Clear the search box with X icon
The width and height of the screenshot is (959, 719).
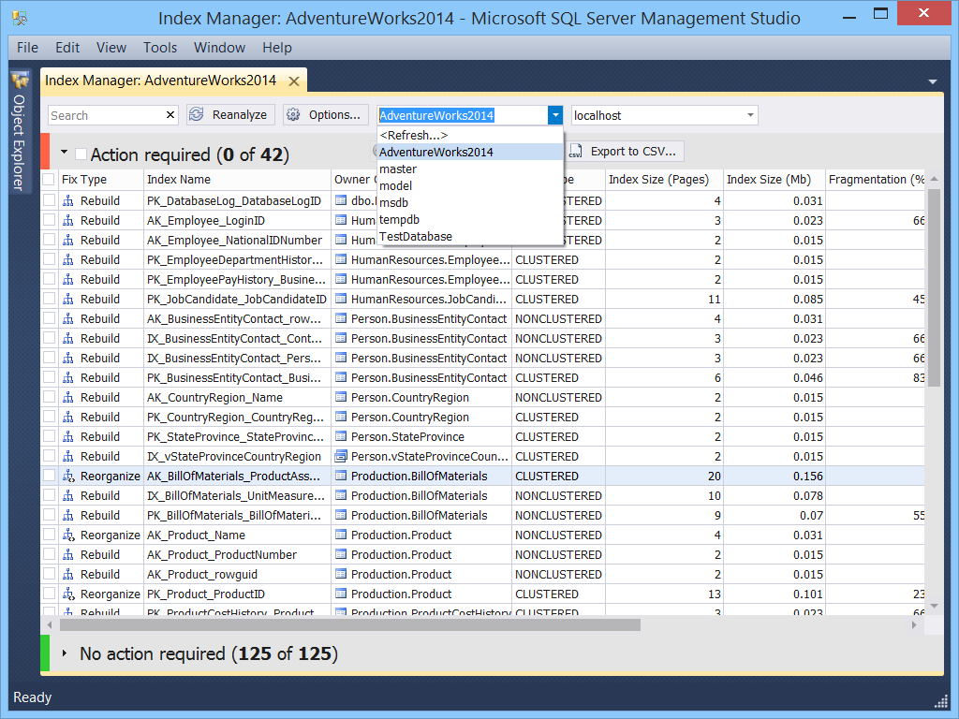pyautogui.click(x=170, y=115)
